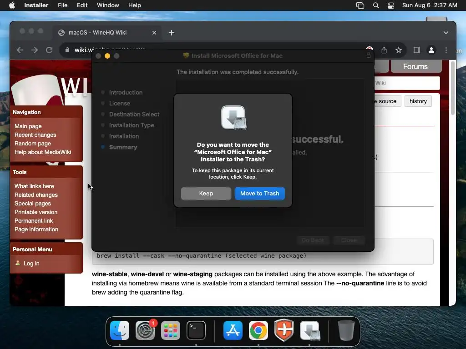The height and width of the screenshot is (349, 466).
Task: Open Recent changes link
Action: [x=35, y=135]
